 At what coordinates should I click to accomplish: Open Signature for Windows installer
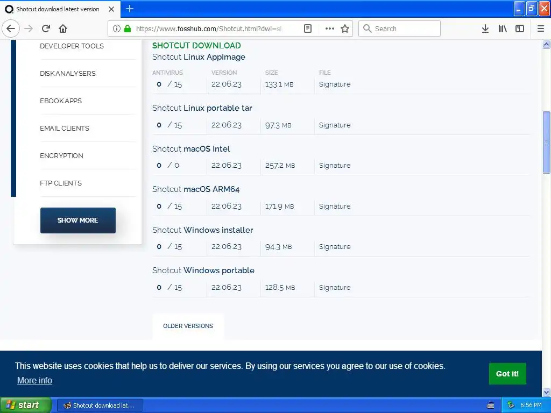point(335,246)
